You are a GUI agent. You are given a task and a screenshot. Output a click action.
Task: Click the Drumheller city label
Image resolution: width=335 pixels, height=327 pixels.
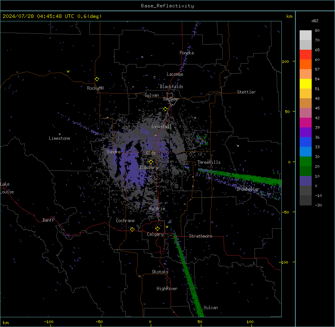tap(248, 189)
